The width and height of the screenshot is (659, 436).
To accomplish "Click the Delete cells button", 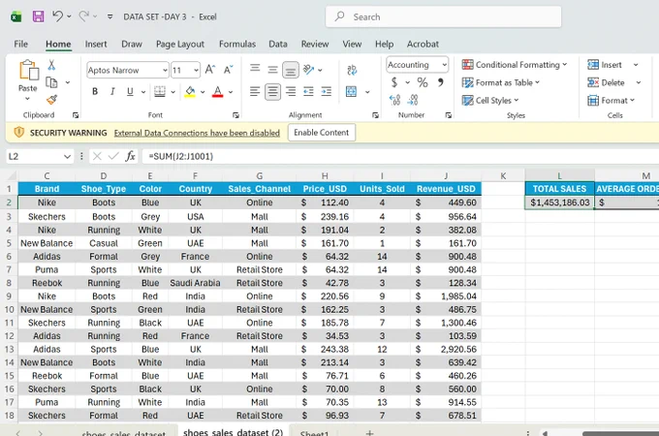I will tap(607, 82).
